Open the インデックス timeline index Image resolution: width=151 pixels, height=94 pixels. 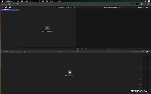tap(5, 52)
